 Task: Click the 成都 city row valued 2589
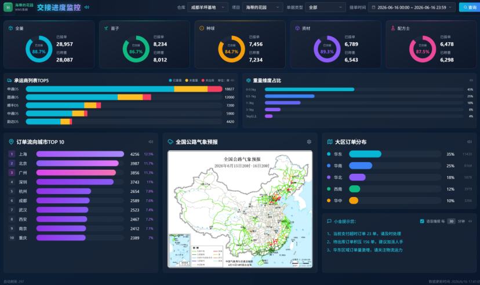(81, 200)
